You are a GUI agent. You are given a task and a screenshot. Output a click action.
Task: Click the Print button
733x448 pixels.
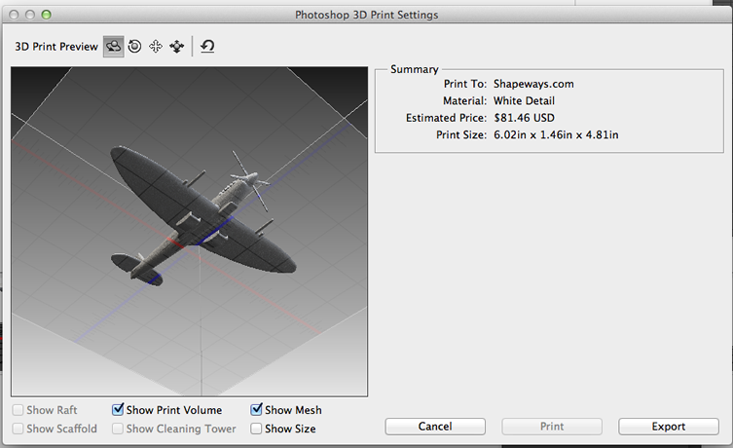click(552, 427)
